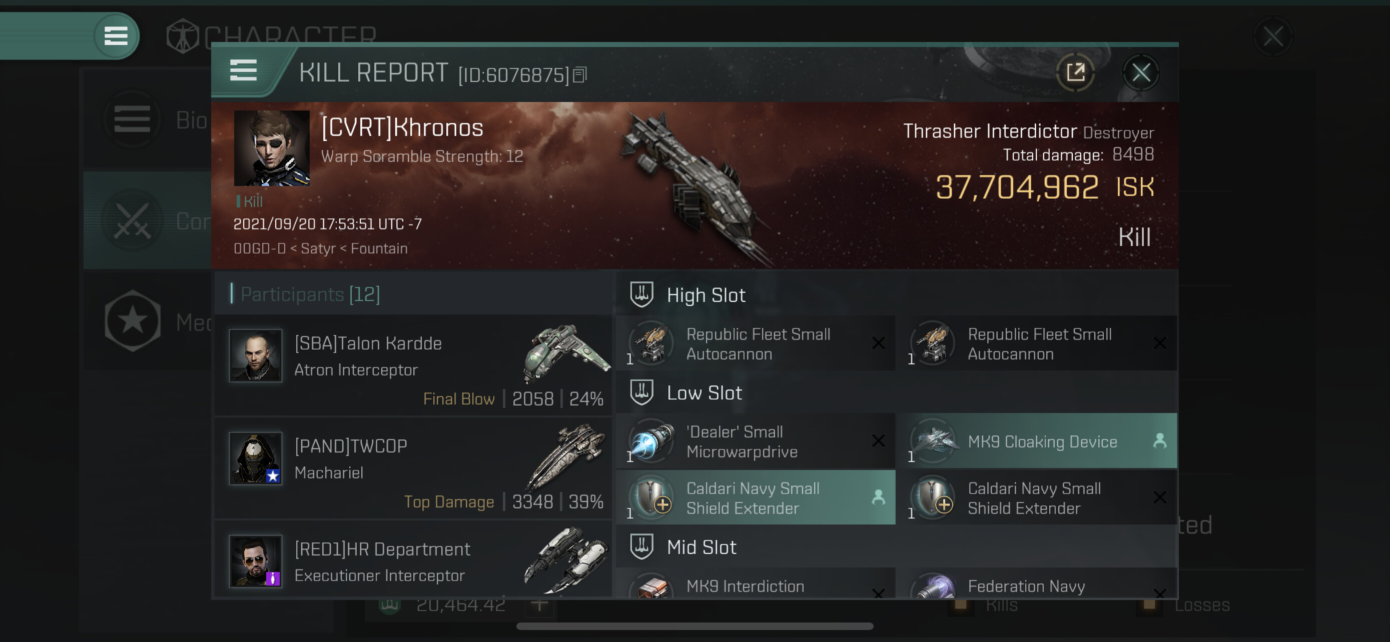Copy the kill report ID icon

(580, 75)
